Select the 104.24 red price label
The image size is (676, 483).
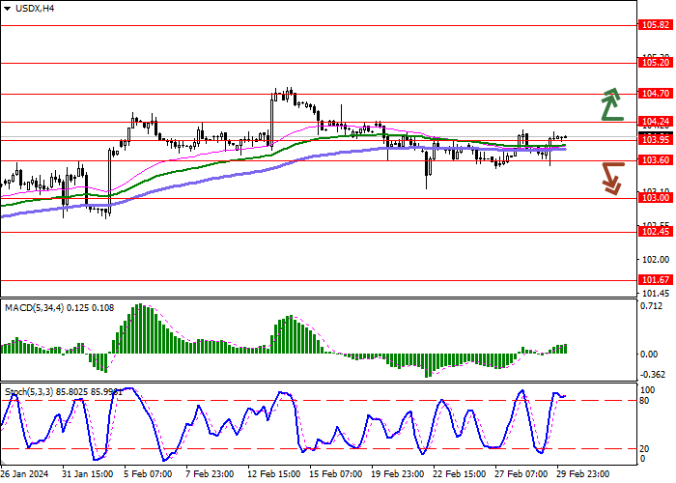pos(656,122)
